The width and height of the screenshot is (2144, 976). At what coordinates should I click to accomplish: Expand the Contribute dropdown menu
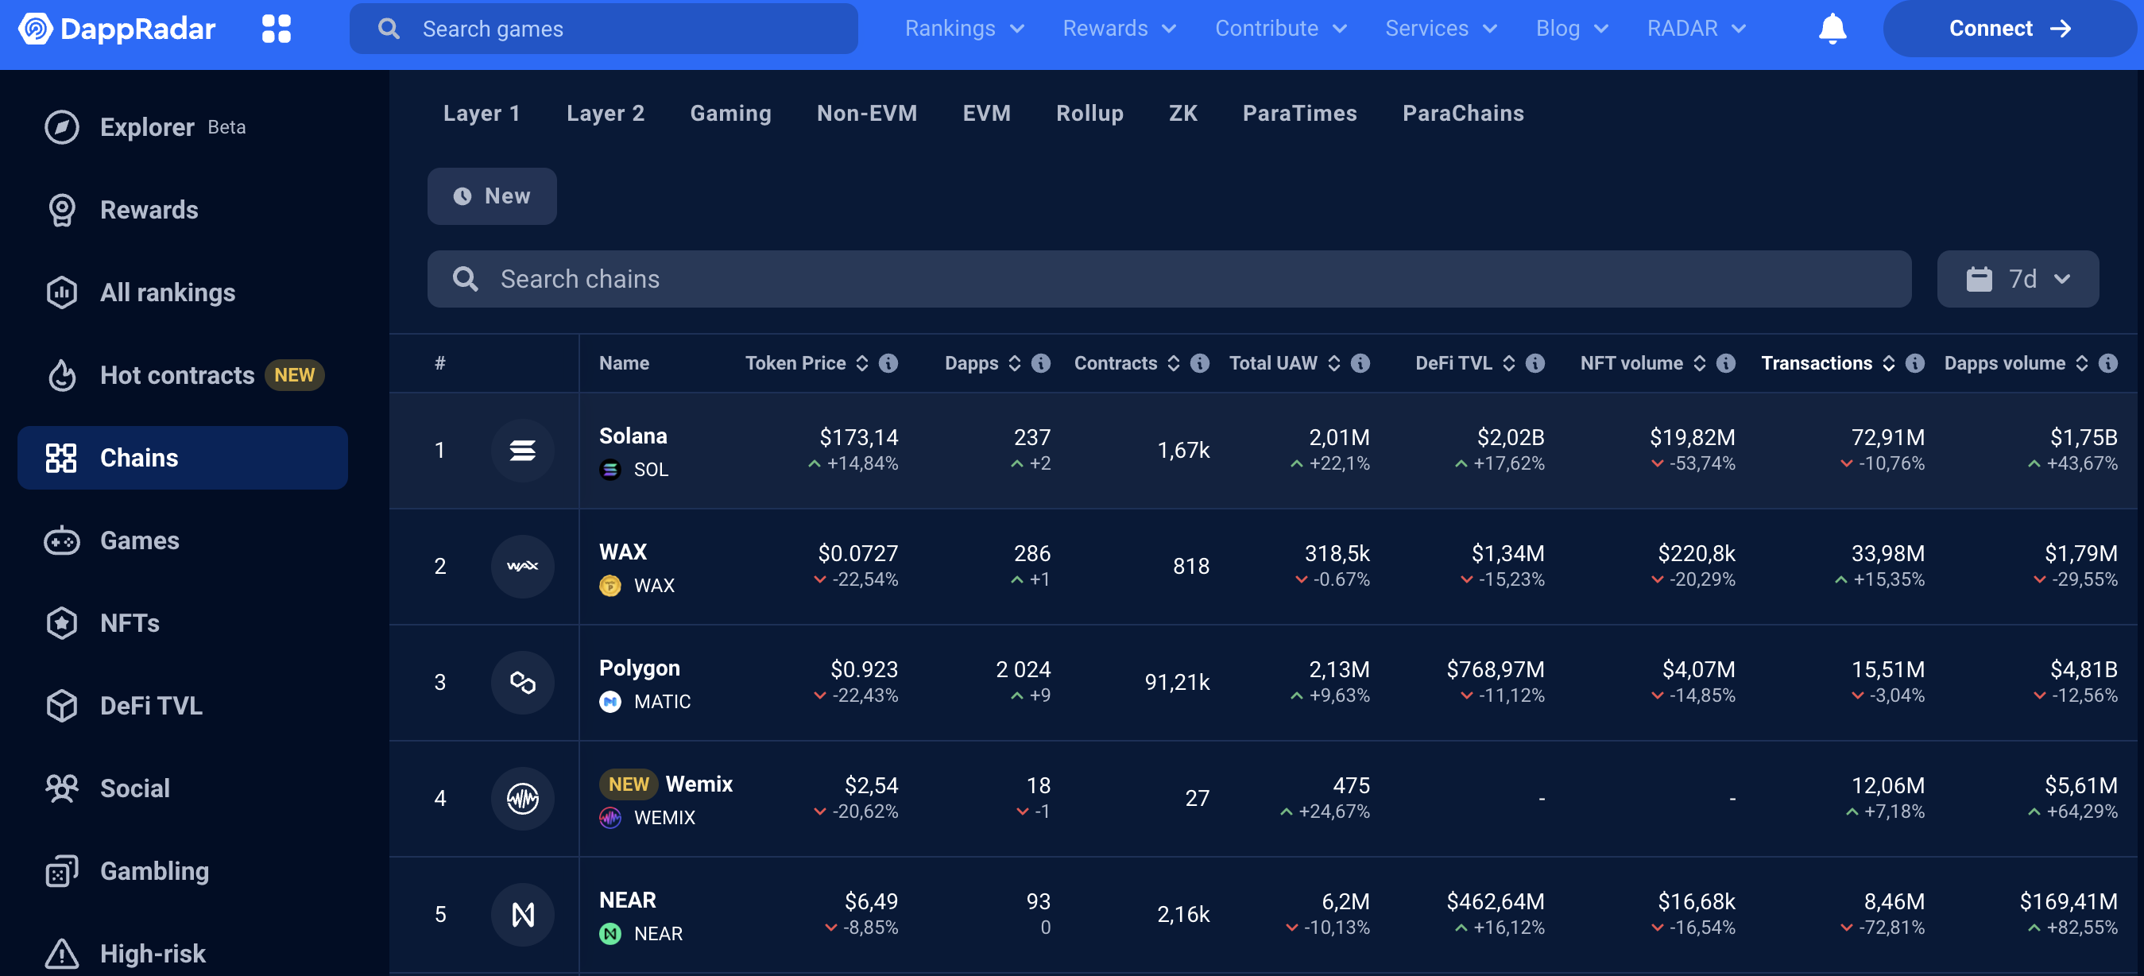(1281, 29)
